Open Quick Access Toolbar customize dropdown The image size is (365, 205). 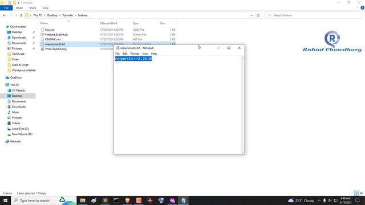[19, 3]
